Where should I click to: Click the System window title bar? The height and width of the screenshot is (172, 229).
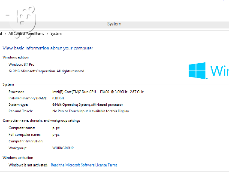(x=114, y=24)
